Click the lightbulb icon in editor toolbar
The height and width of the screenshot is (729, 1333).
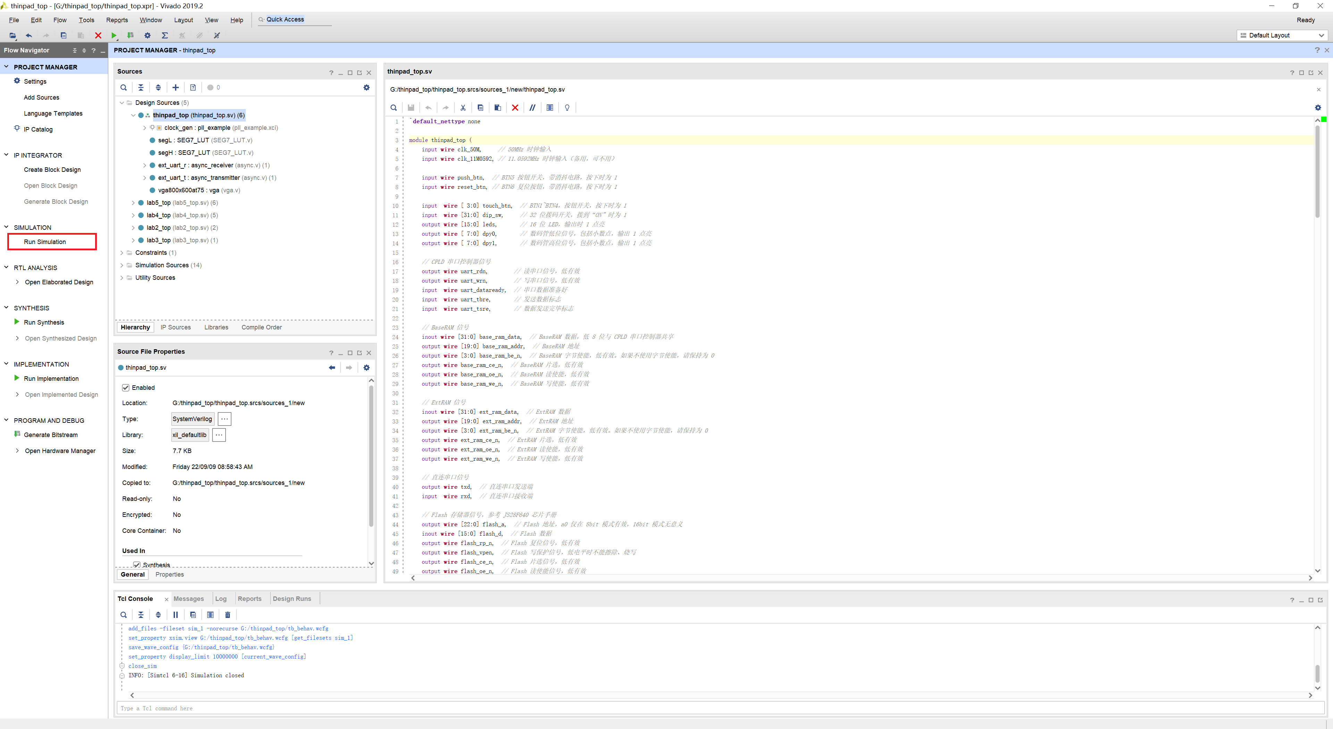[567, 108]
